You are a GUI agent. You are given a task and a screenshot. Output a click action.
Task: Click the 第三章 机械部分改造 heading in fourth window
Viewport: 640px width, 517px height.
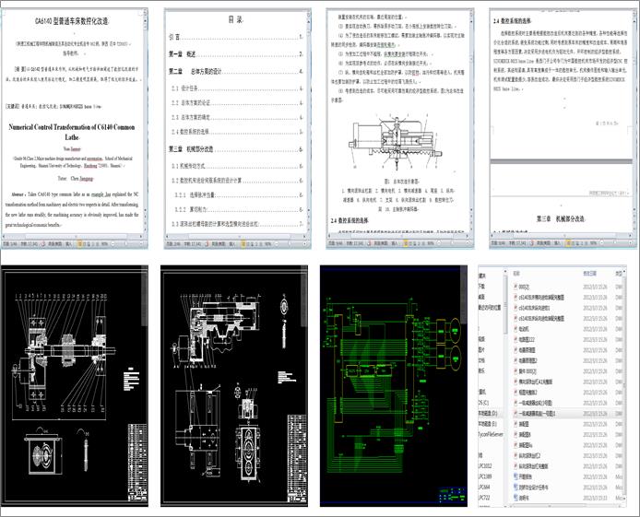[x=561, y=219]
